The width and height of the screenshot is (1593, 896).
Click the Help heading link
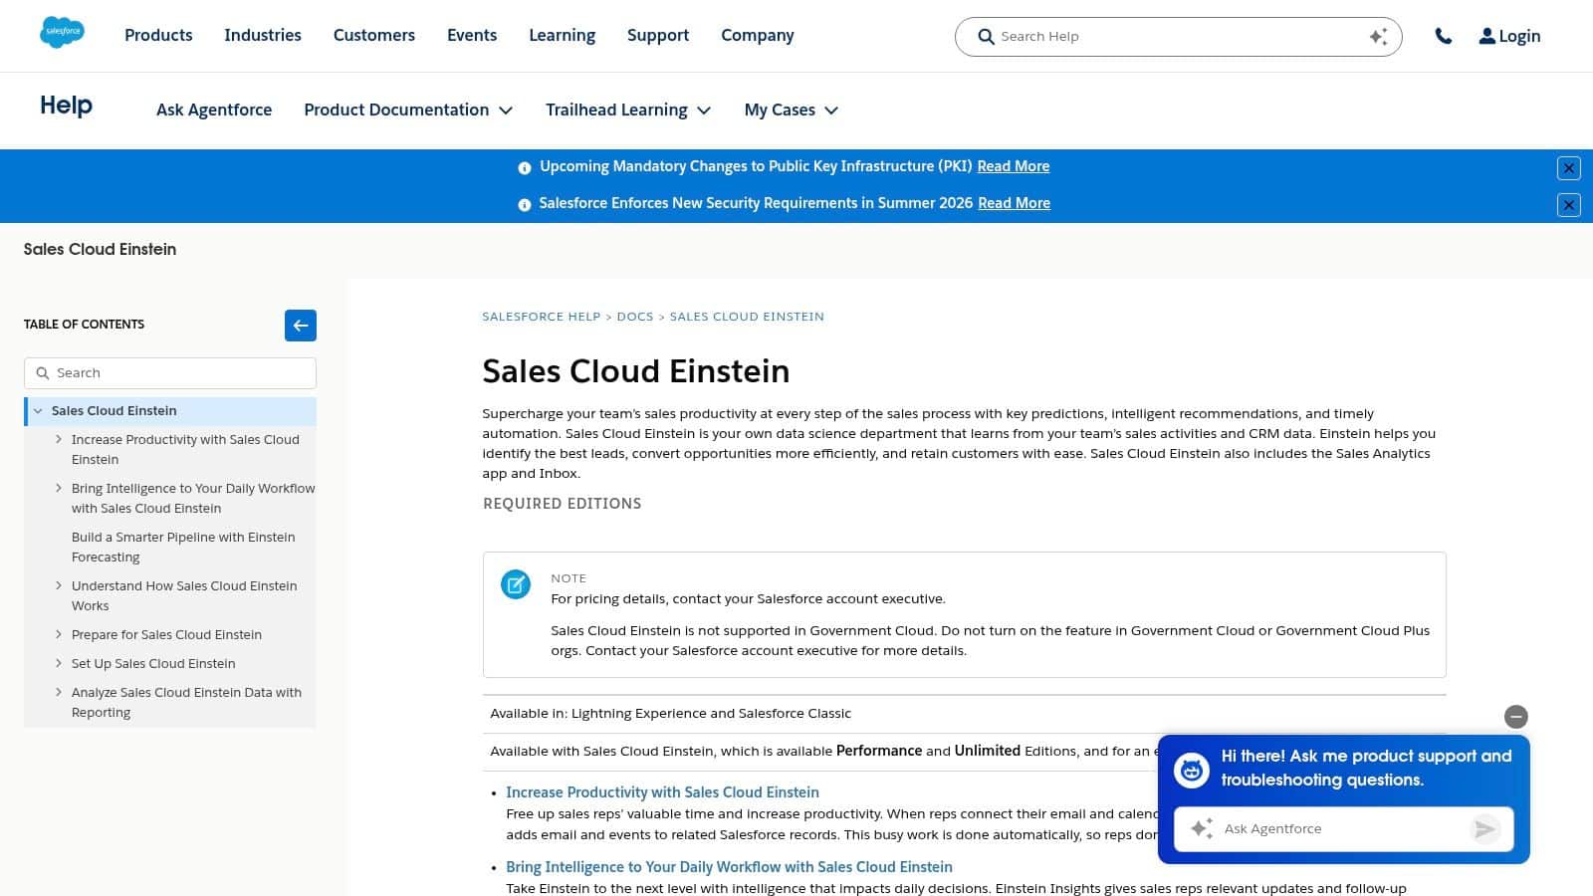[x=66, y=106]
